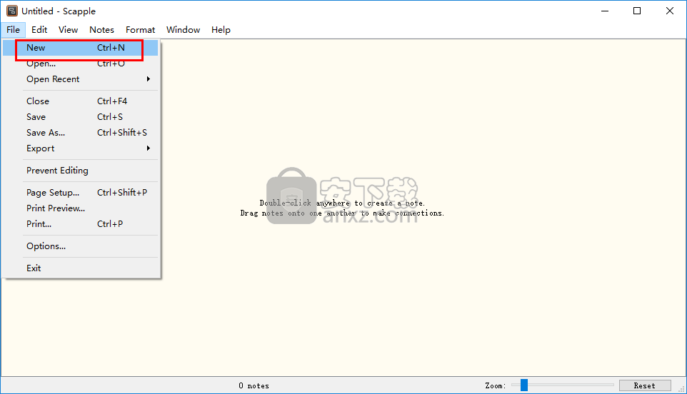Click the Zoom slider handle

tap(524, 385)
